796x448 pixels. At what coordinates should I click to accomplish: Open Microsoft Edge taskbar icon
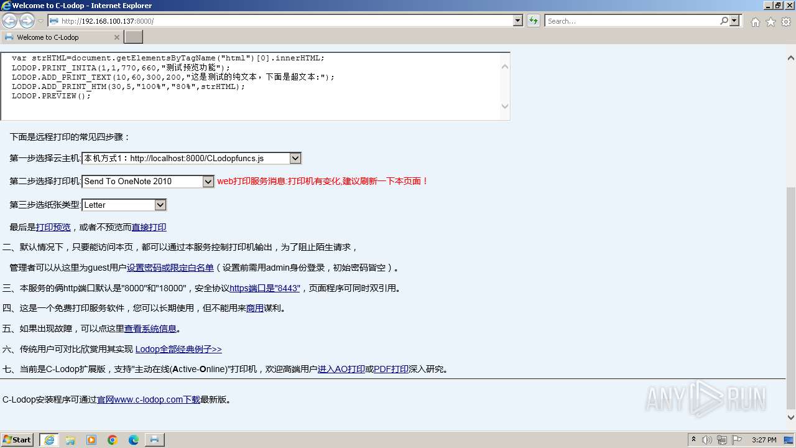pos(134,440)
